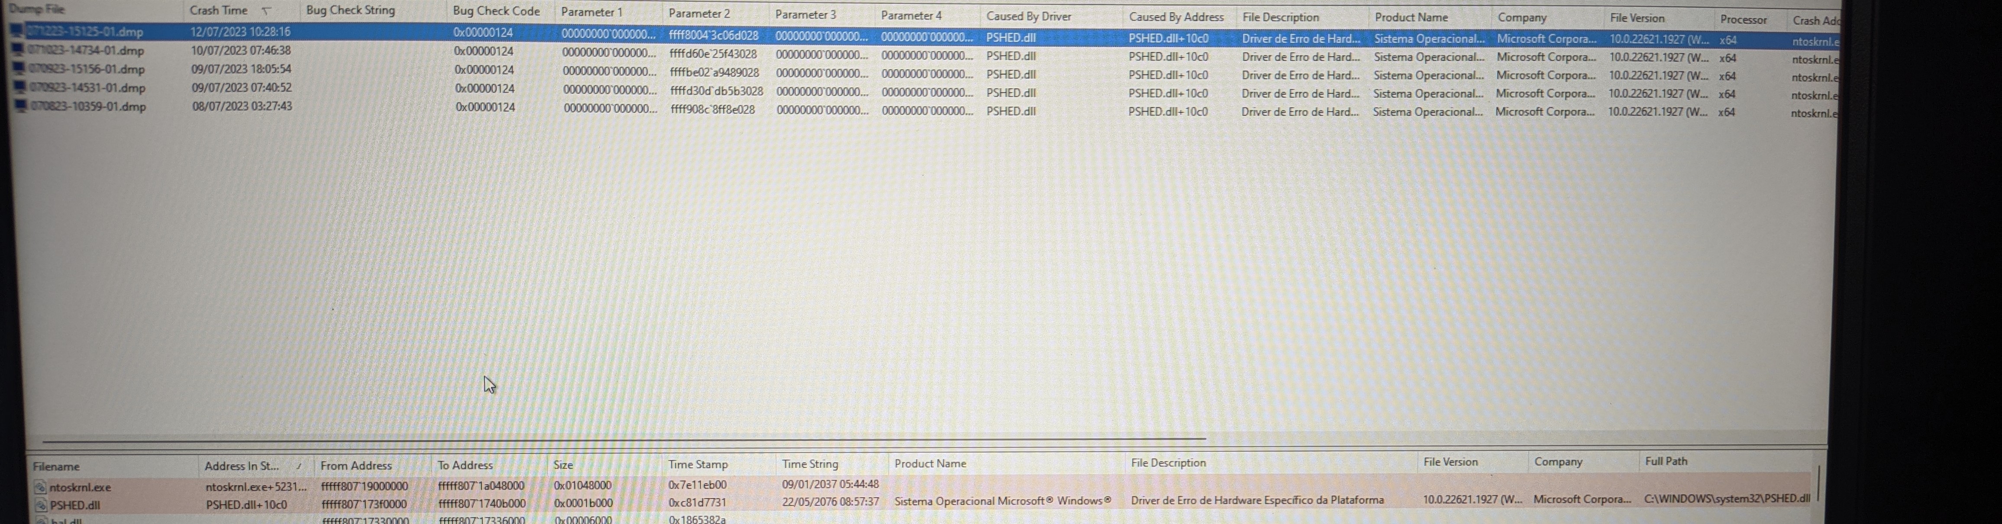Screen dimensions: 2002x524
Task: Click the Full Path column header
Action: point(1666,461)
